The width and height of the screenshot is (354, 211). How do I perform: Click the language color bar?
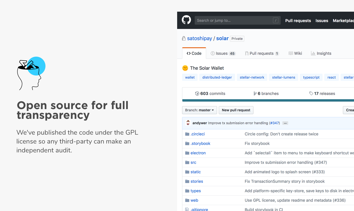point(268,101)
